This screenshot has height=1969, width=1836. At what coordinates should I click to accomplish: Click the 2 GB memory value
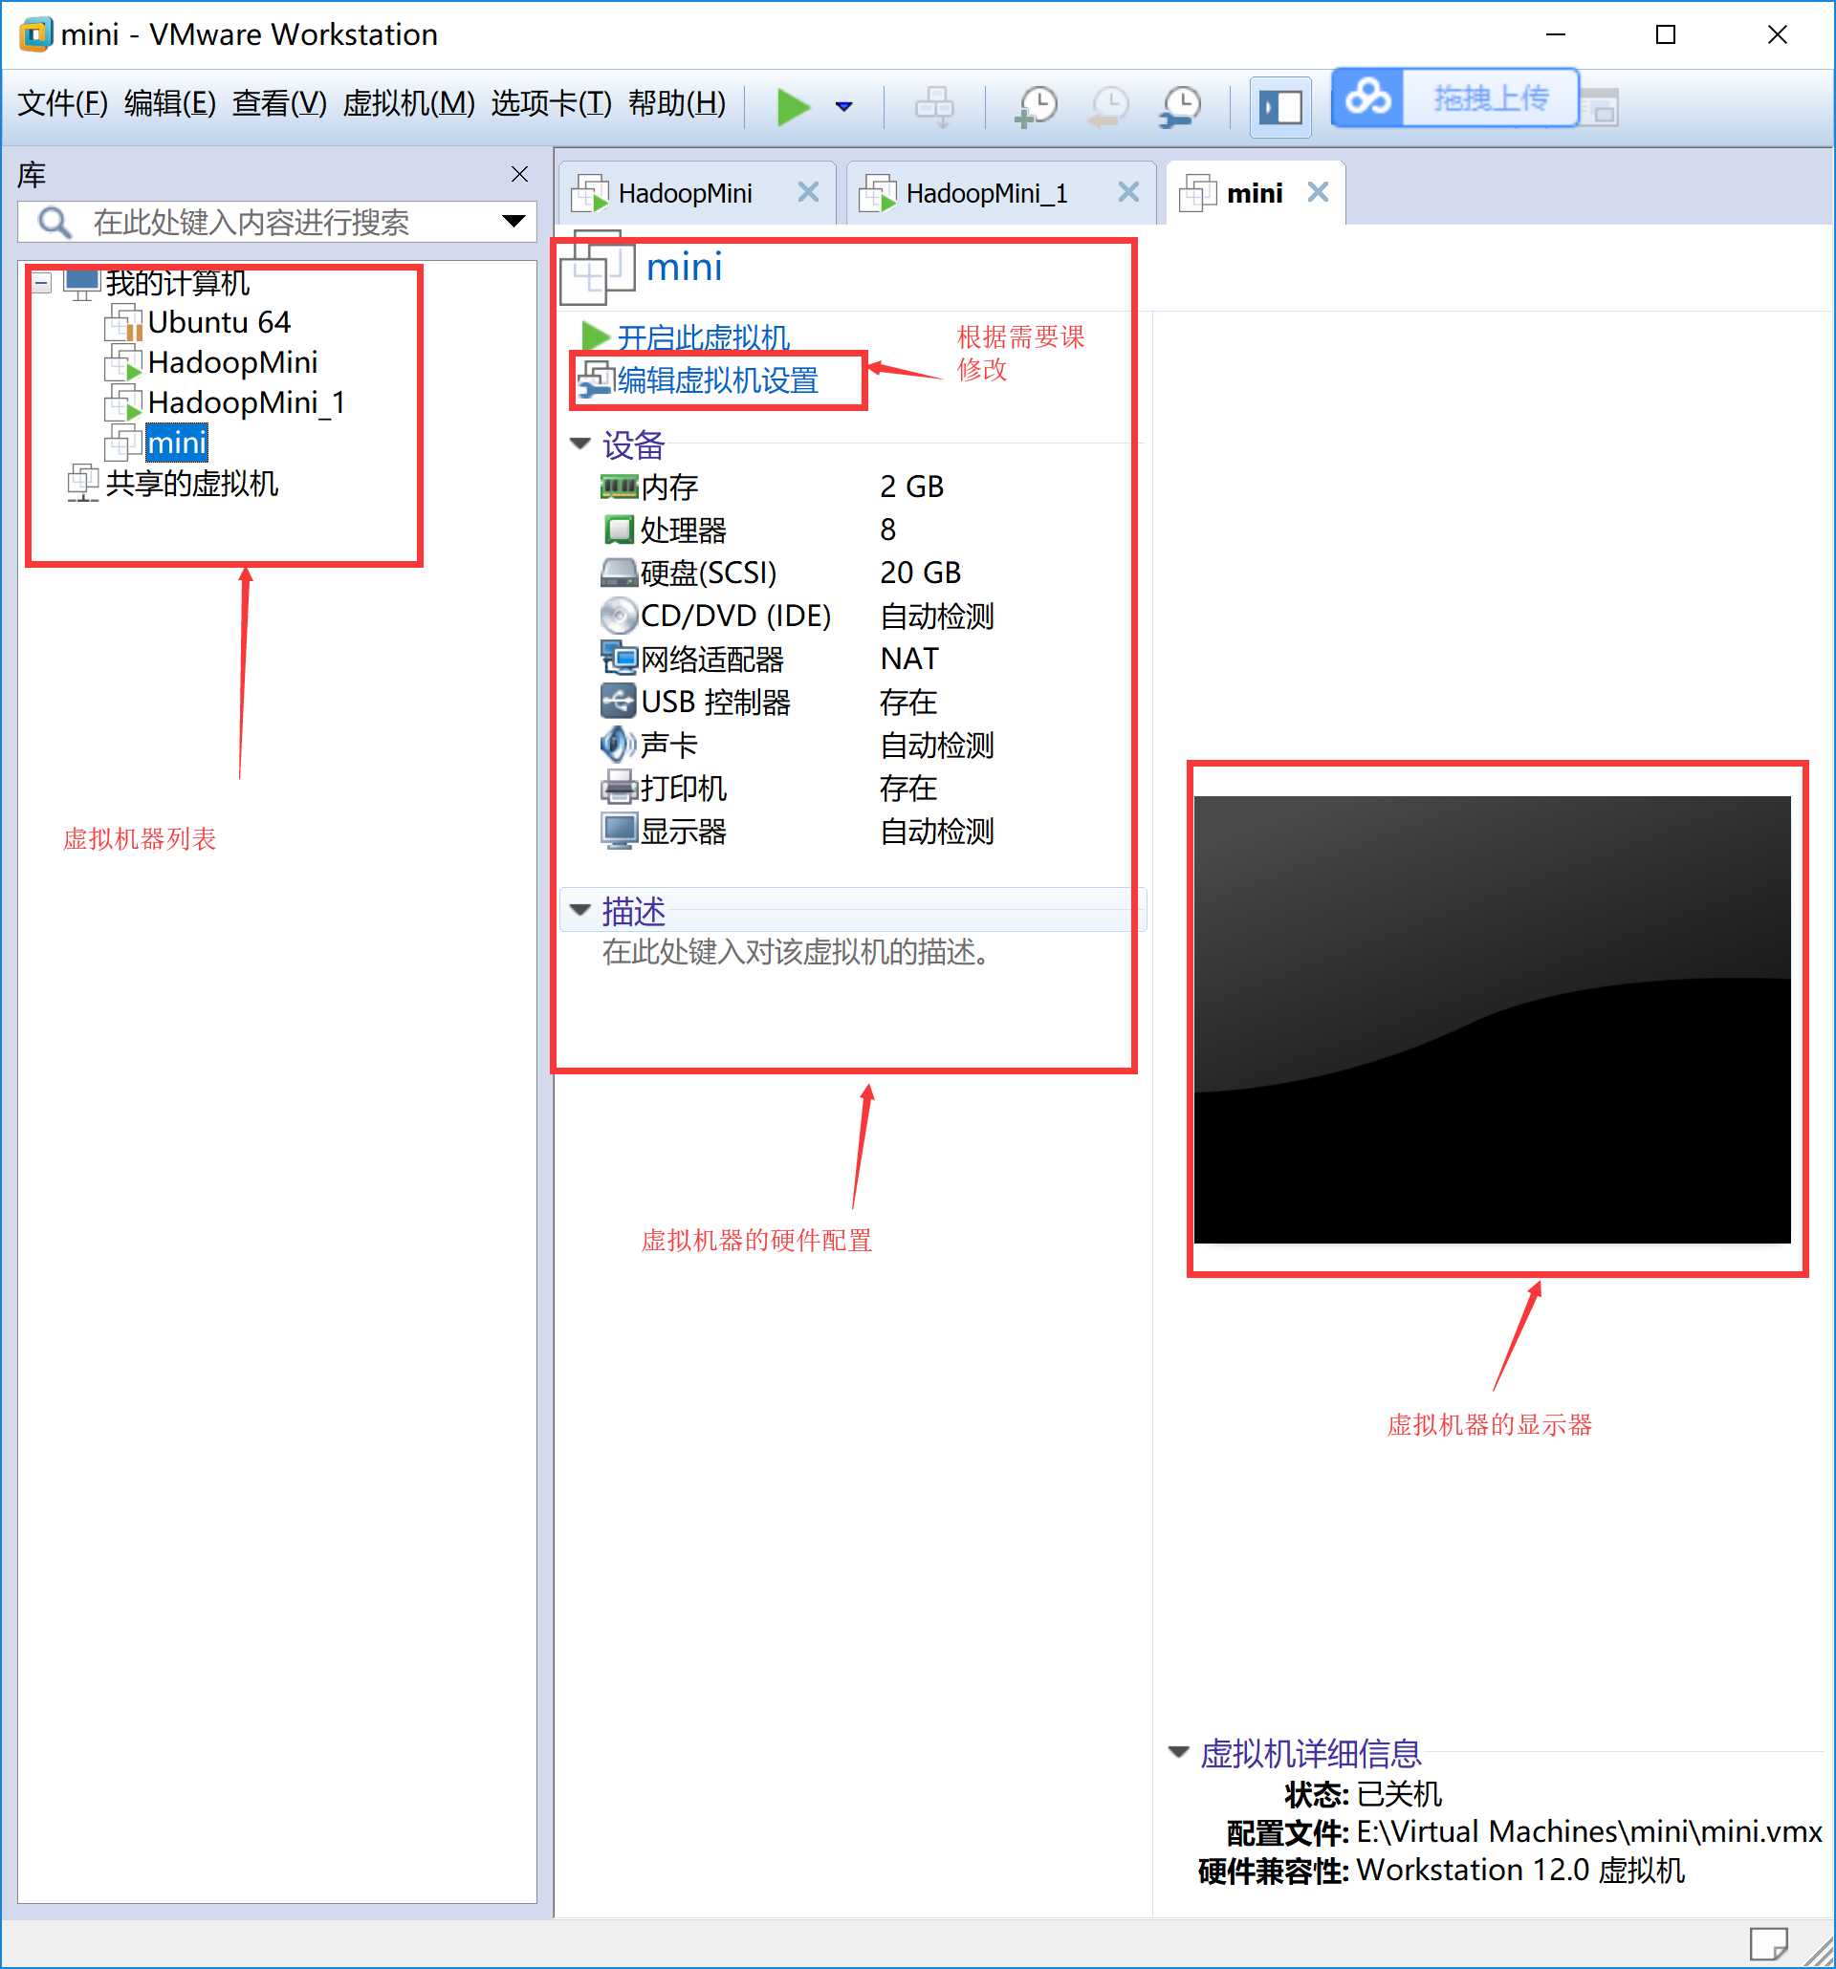click(911, 487)
